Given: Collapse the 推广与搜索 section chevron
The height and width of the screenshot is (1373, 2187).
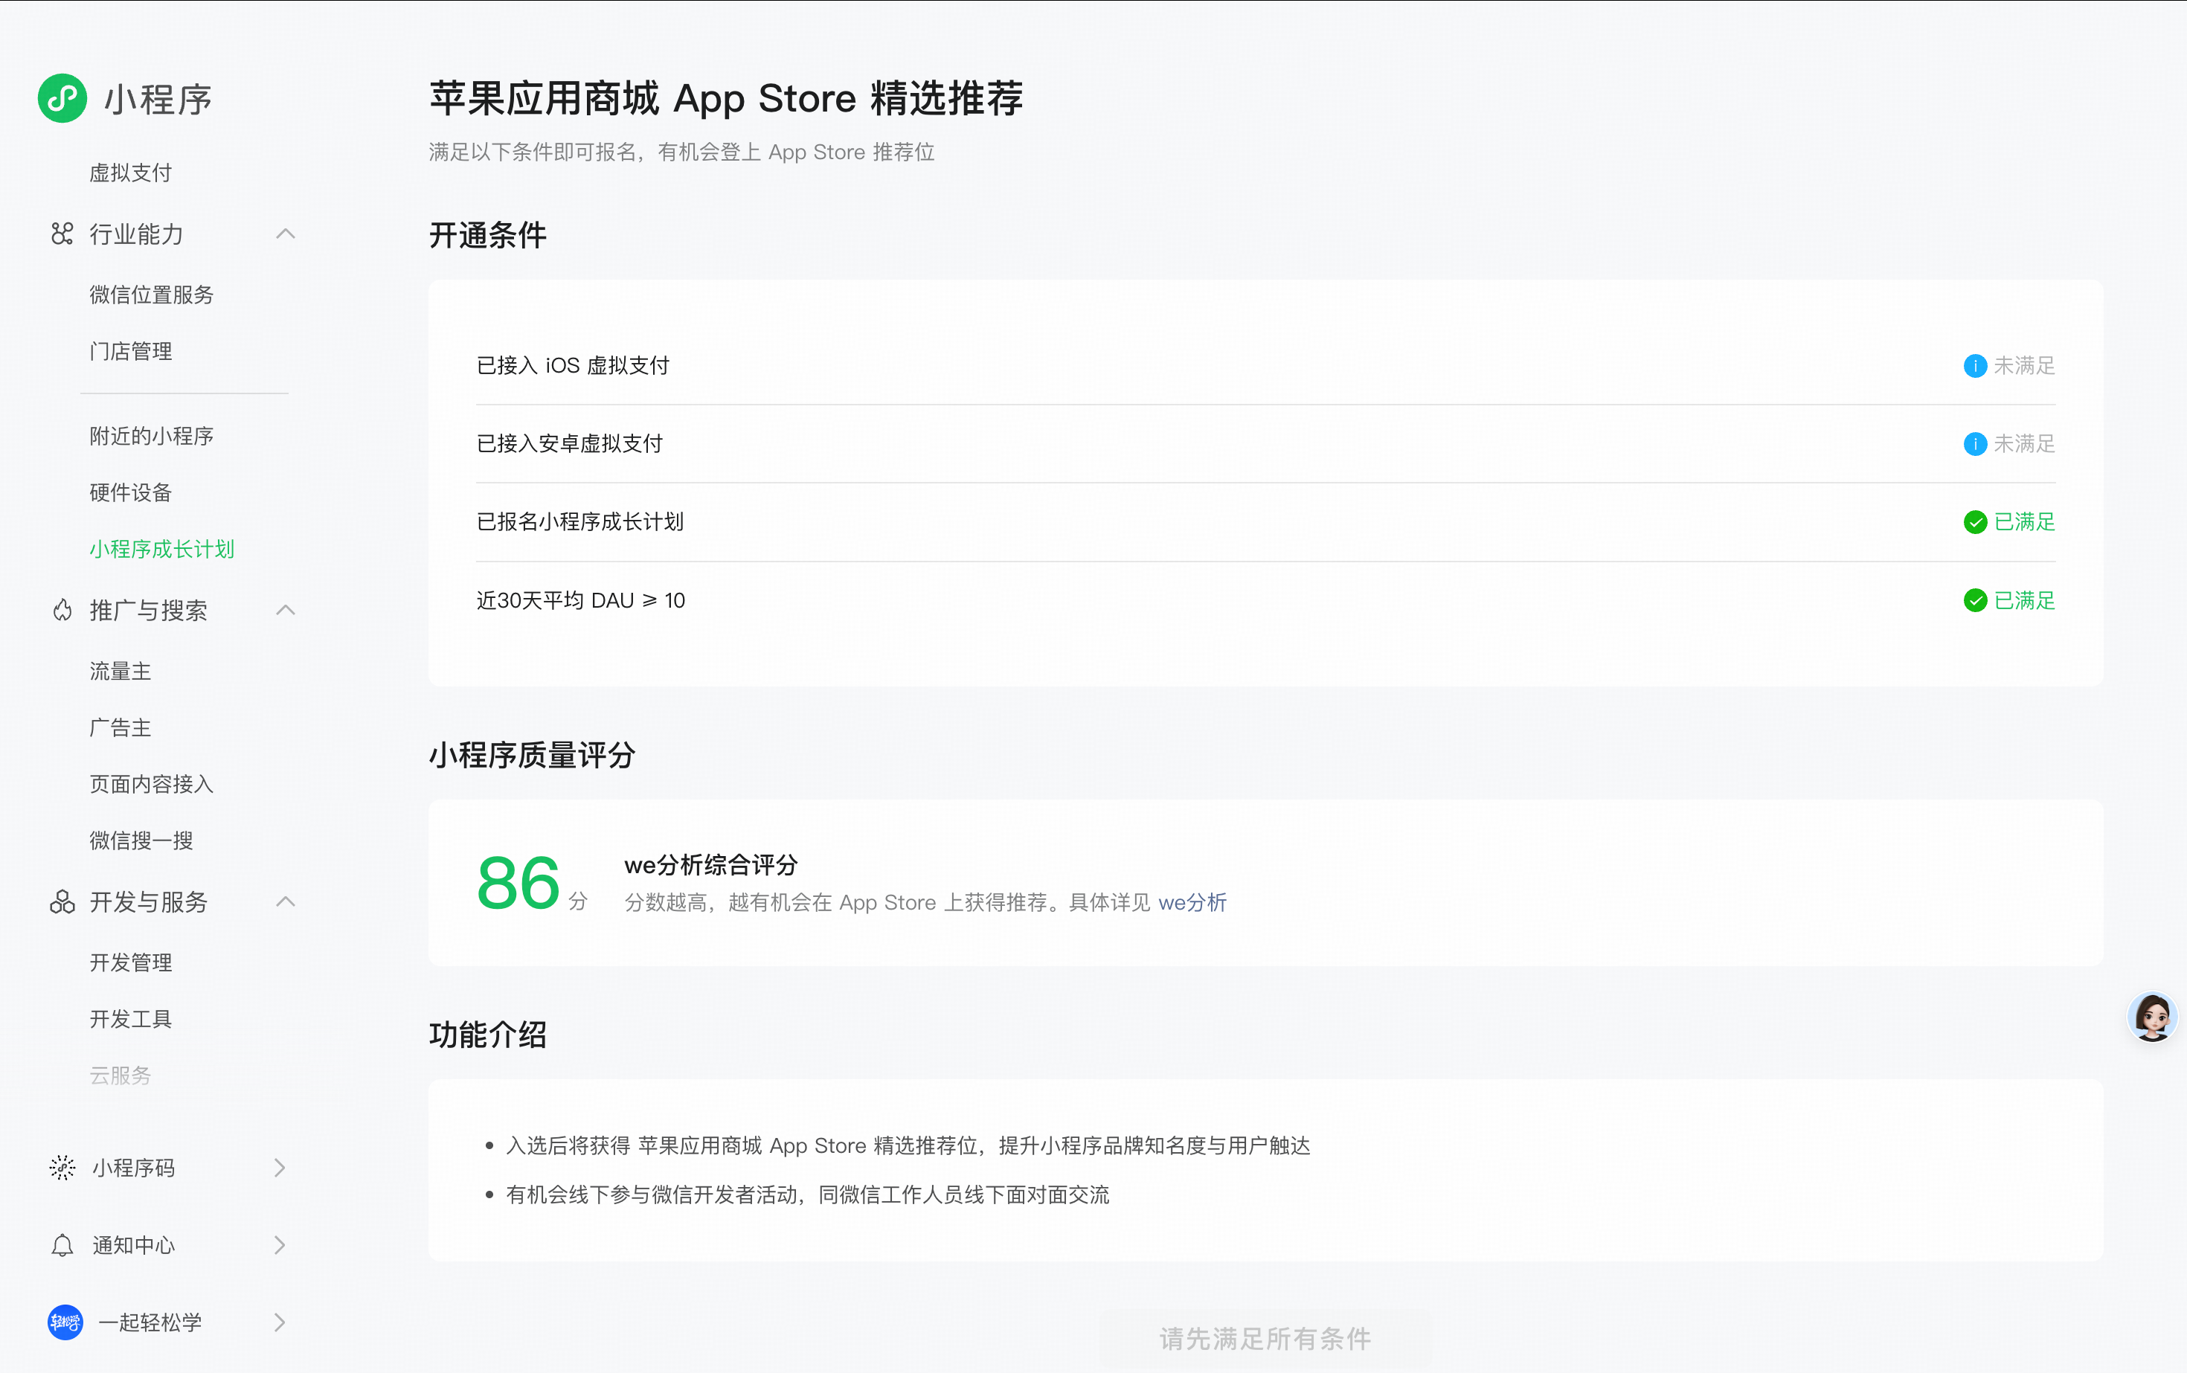Looking at the screenshot, I should coord(285,610).
